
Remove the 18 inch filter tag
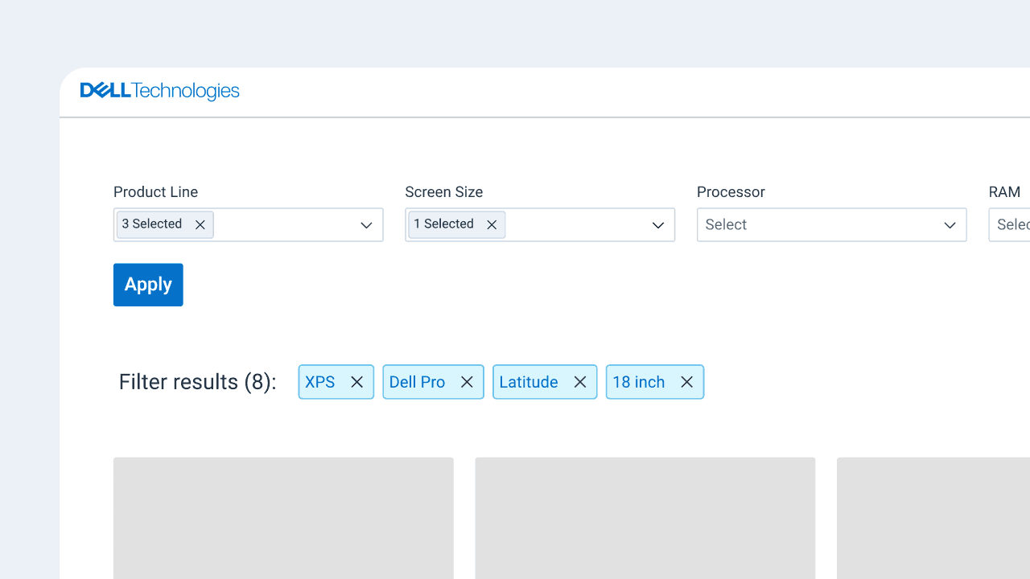click(x=686, y=382)
